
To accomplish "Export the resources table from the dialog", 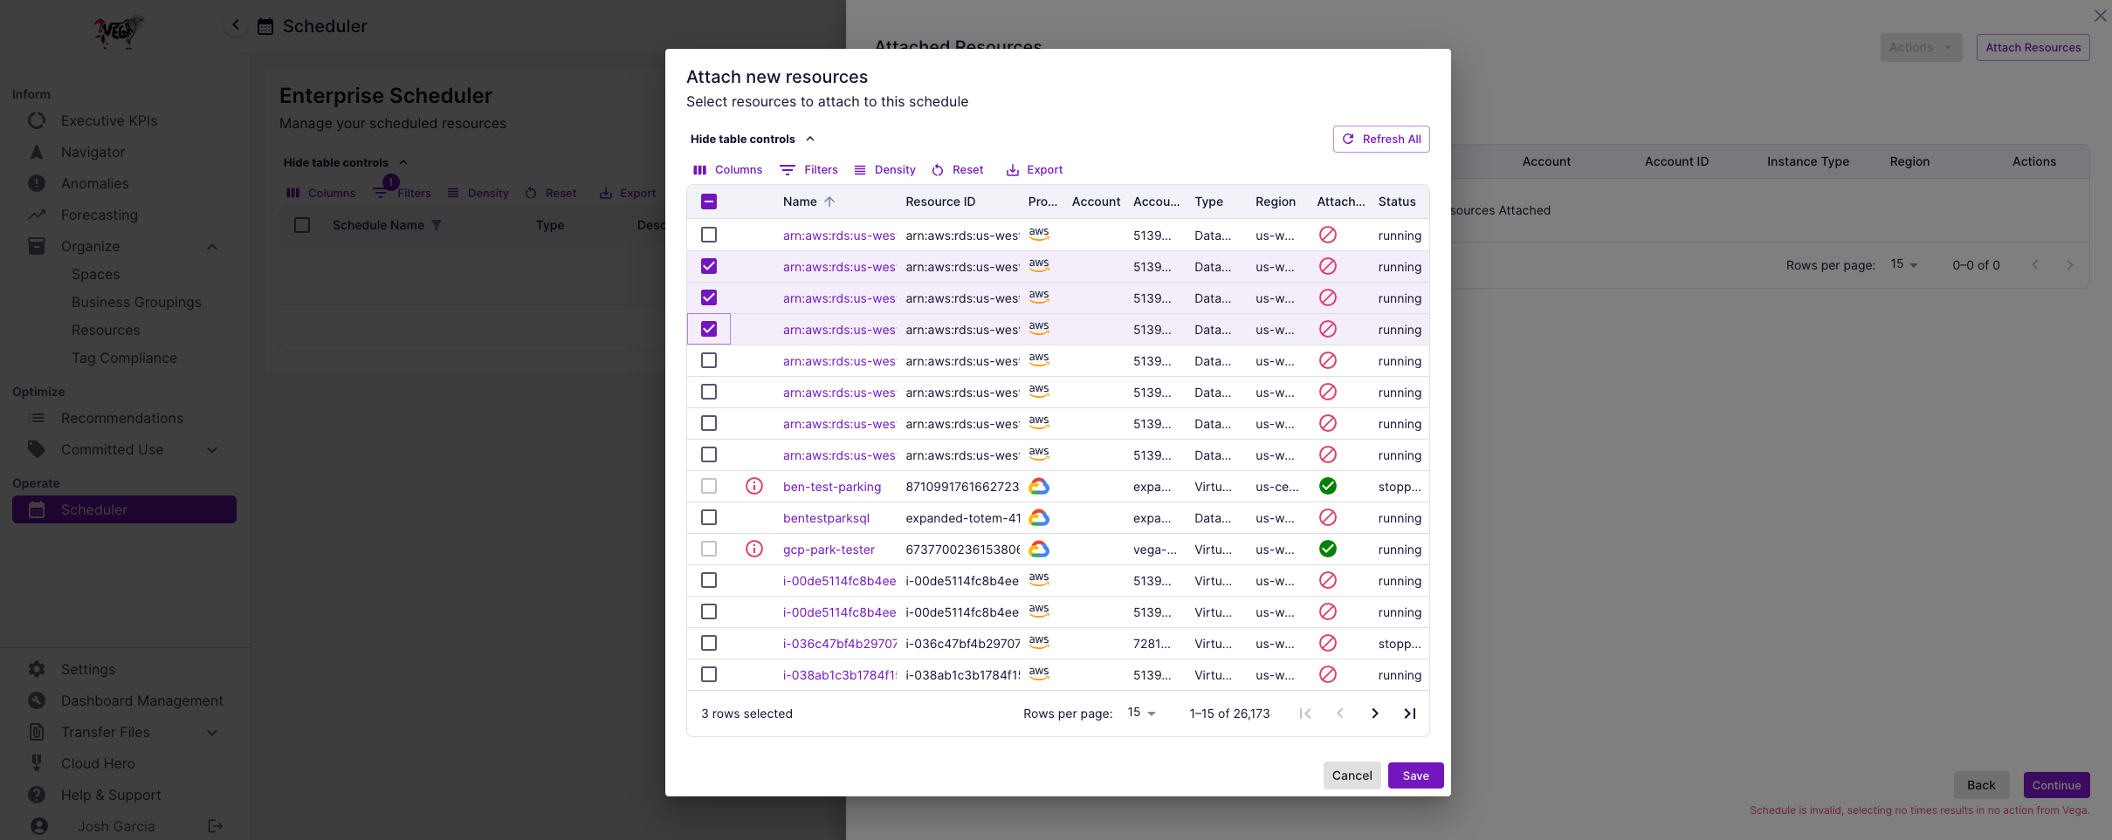I will pos(1035,170).
